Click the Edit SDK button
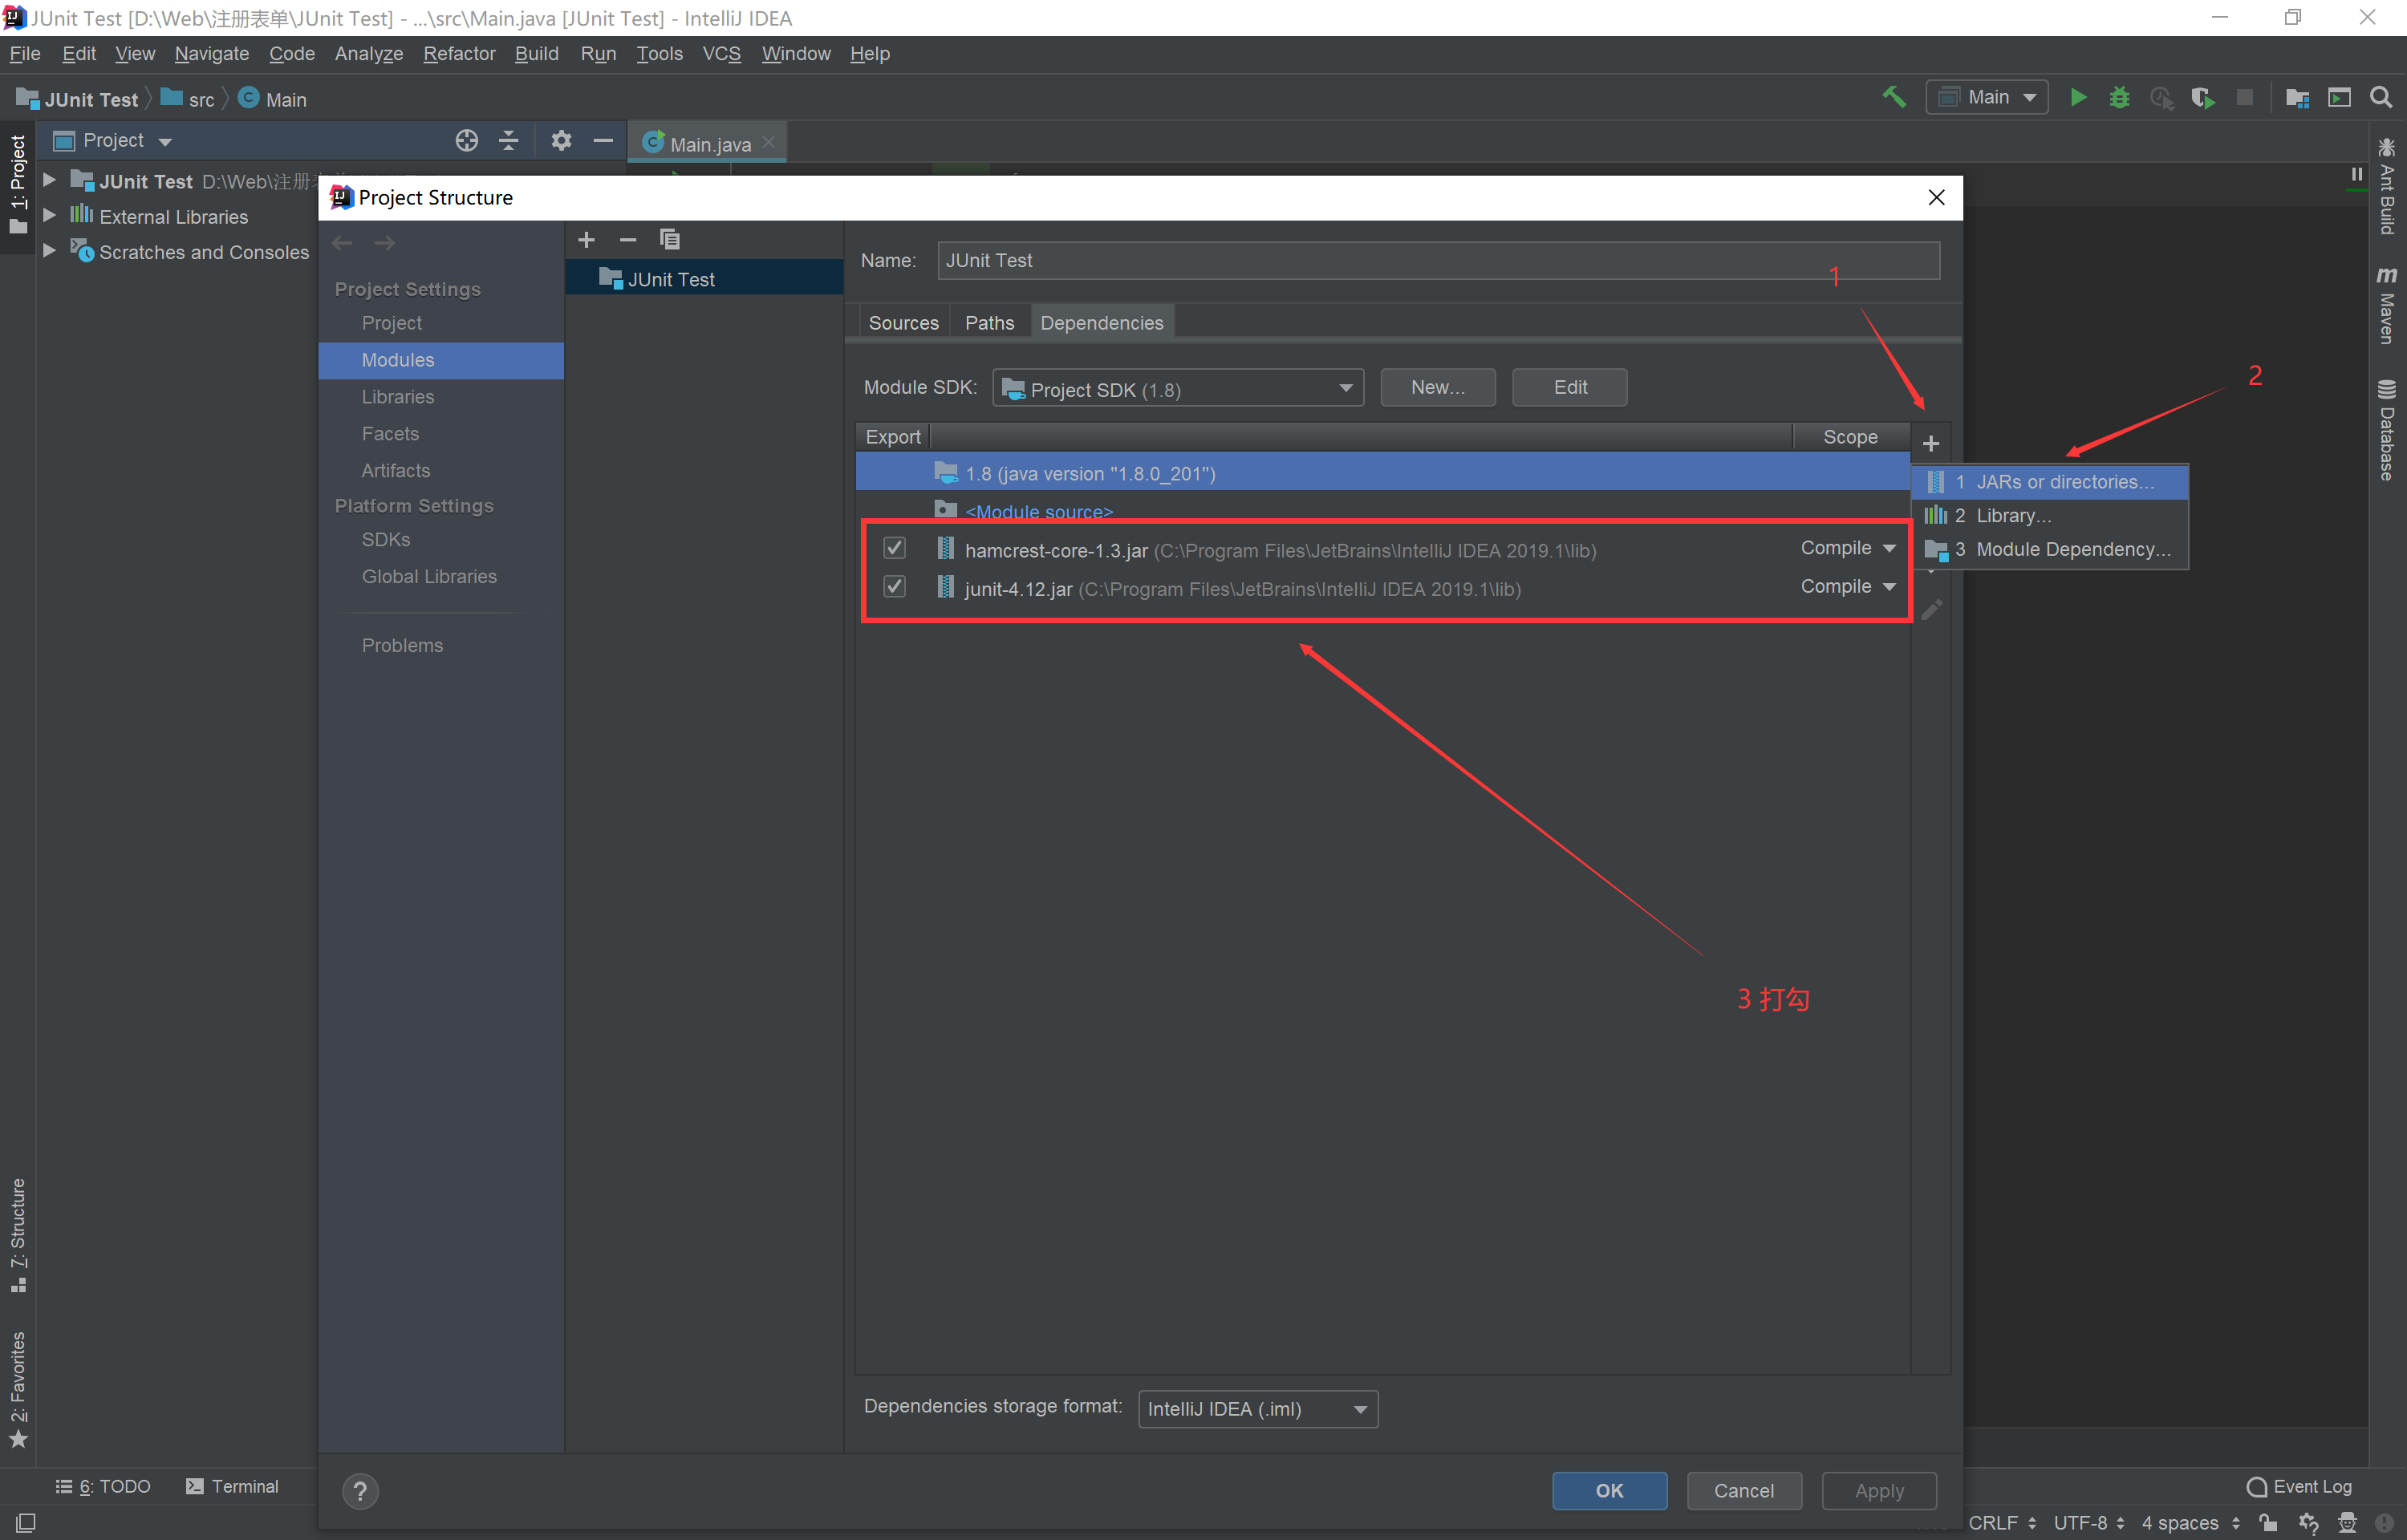The image size is (2407, 1540). (x=1569, y=387)
